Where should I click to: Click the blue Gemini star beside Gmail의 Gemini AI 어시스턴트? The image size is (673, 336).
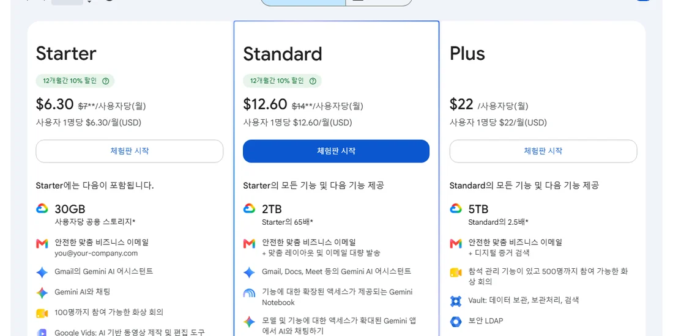pyautogui.click(x=42, y=272)
